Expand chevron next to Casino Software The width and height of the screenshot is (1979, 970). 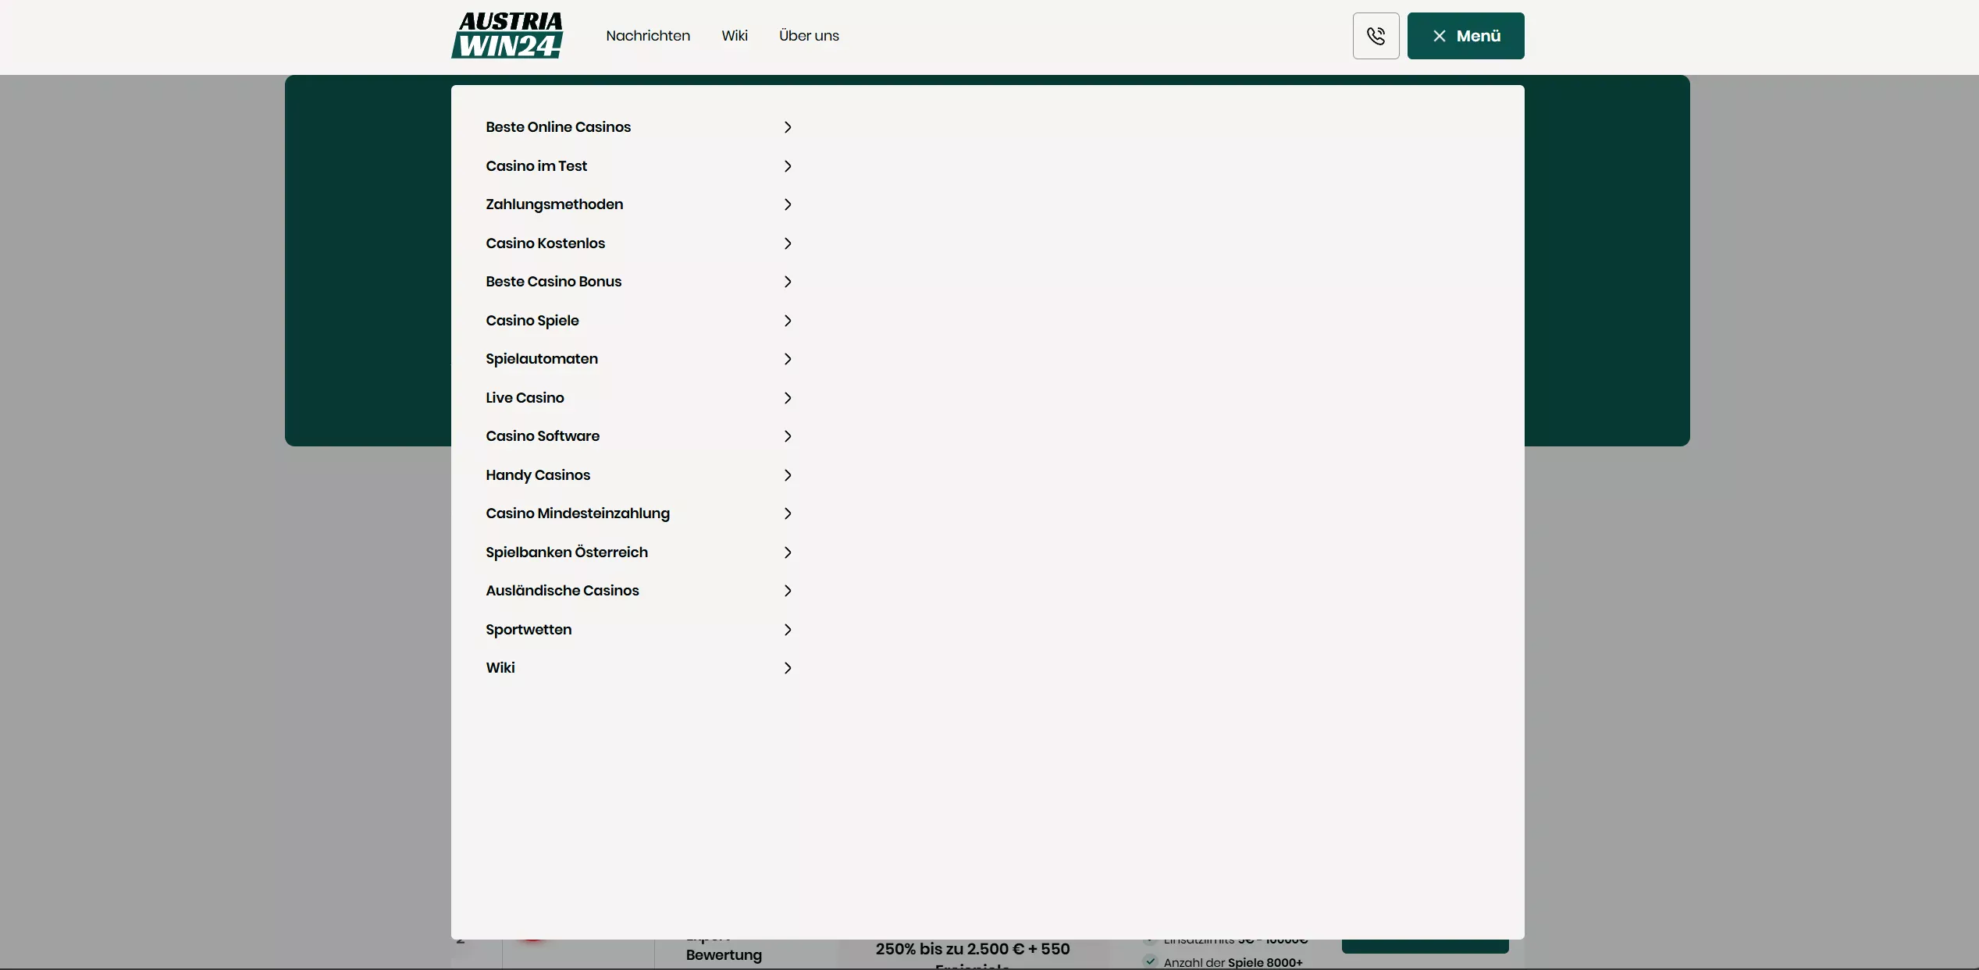point(788,436)
